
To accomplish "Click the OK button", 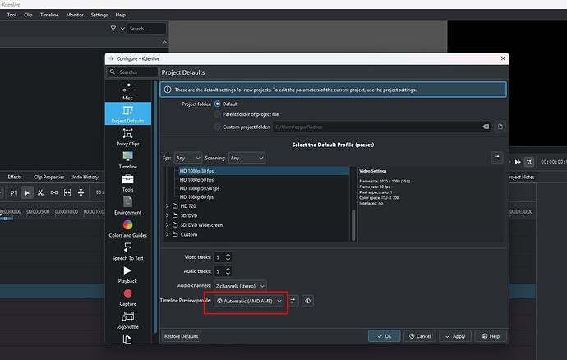I will coord(384,336).
